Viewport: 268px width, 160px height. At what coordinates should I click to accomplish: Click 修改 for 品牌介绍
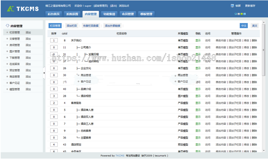[247, 89]
